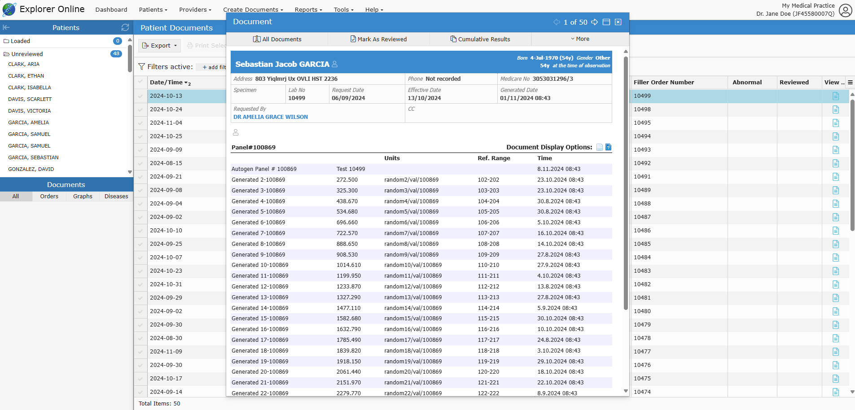Open view document icon for order 10498
Image resolution: width=855 pixels, height=410 pixels.
click(835, 109)
